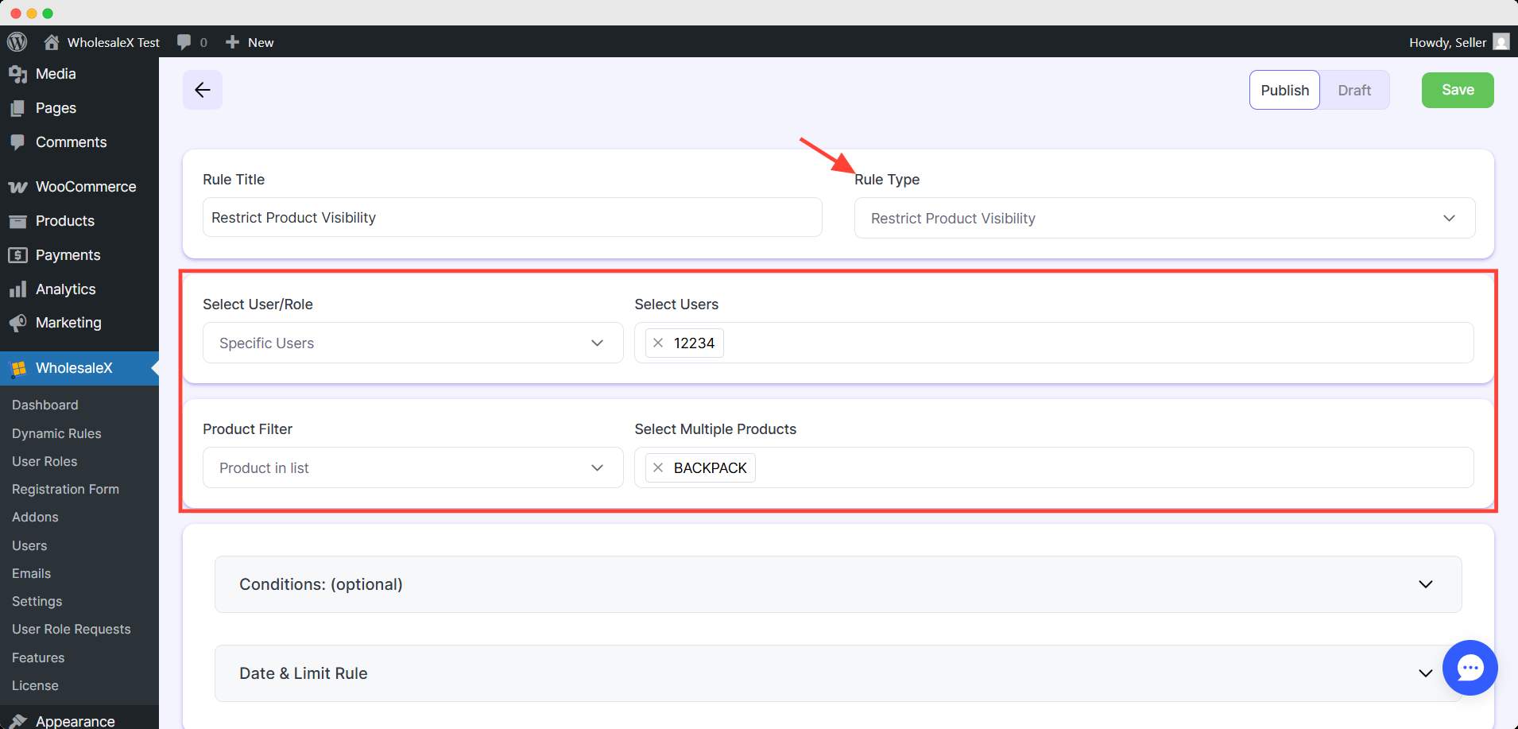Click the back arrow button
This screenshot has width=1518, height=729.
coord(203,90)
